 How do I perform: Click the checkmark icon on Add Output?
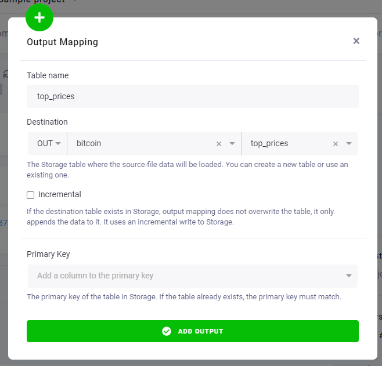(x=167, y=331)
